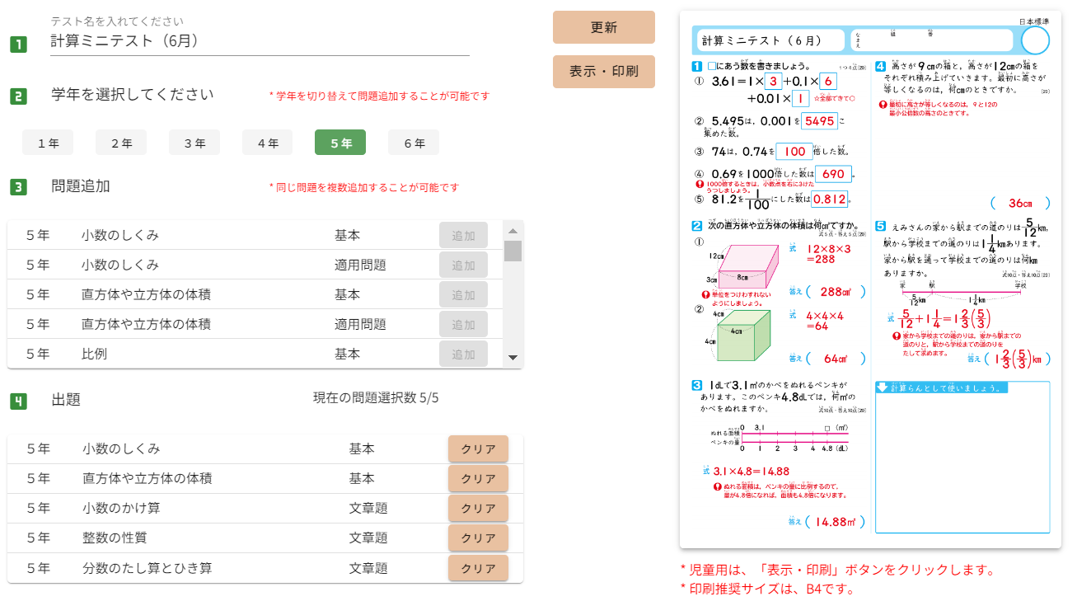This screenshot has width=1077, height=601.
Task: Click the problem list scroll up arrow
Action: [513, 231]
